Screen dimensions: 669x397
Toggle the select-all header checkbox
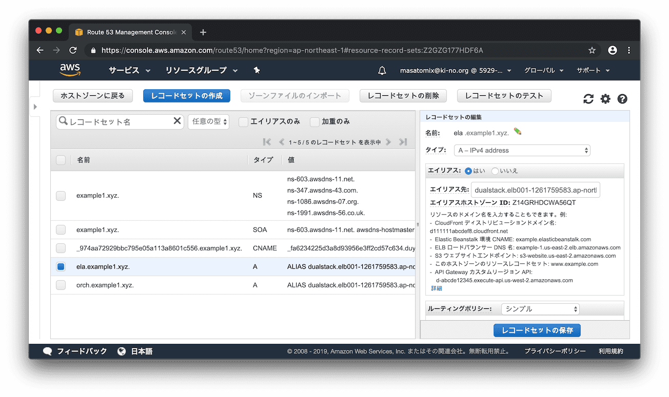point(61,160)
